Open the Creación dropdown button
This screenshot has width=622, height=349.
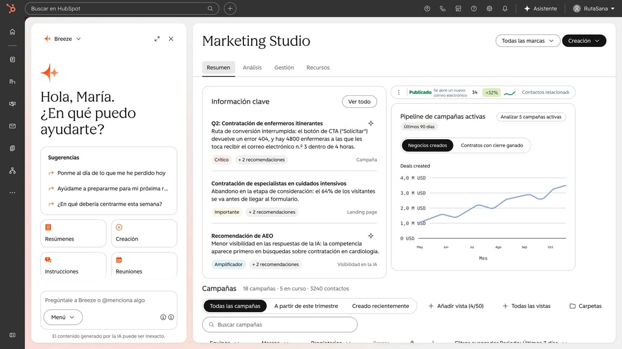(x=584, y=41)
